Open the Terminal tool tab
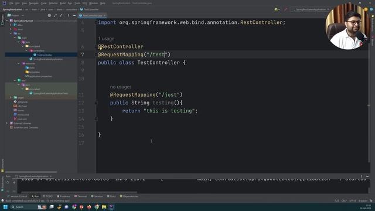The height and width of the screenshot is (211, 375). tap(81, 196)
